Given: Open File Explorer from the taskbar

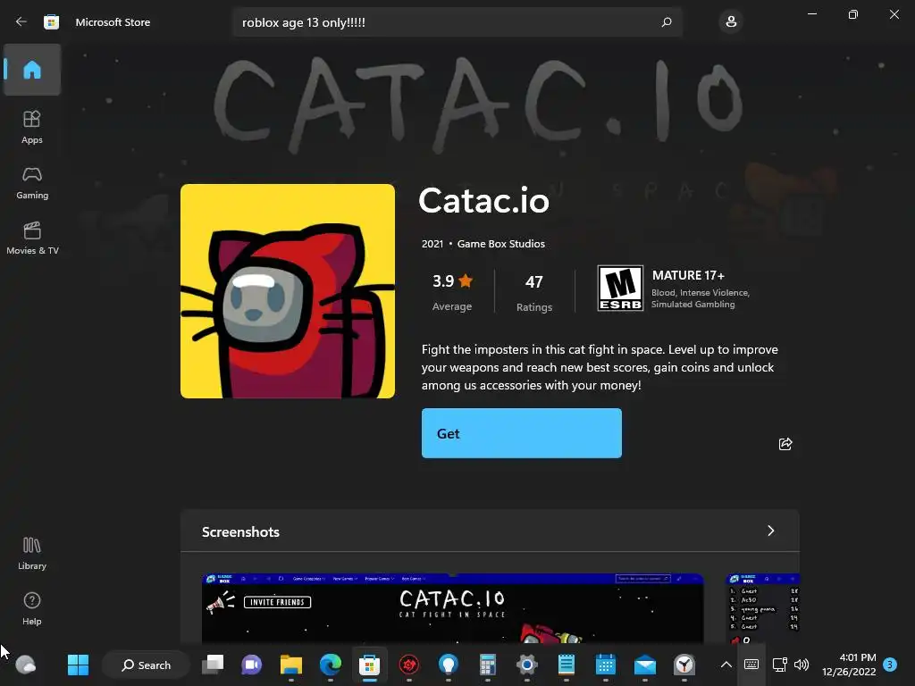Looking at the screenshot, I should point(290,665).
